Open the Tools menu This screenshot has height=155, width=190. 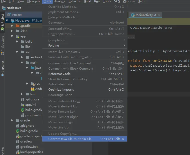(x=107, y=2)
